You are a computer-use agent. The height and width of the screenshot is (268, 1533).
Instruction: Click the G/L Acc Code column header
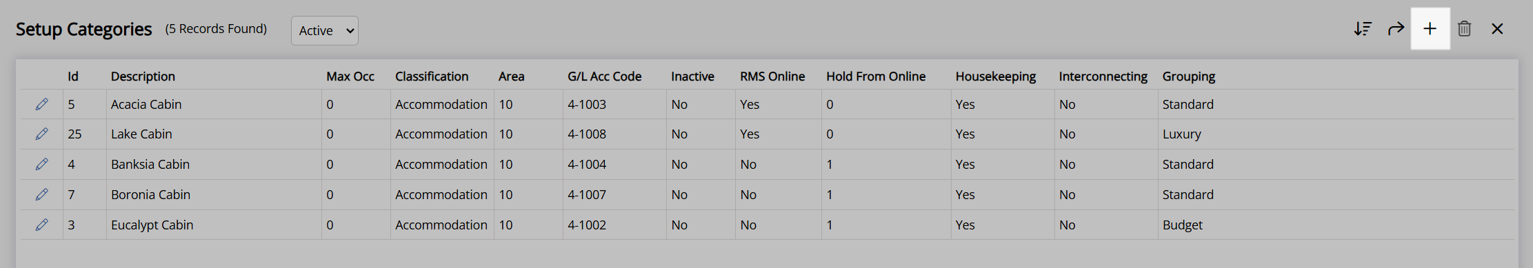pyautogui.click(x=604, y=76)
